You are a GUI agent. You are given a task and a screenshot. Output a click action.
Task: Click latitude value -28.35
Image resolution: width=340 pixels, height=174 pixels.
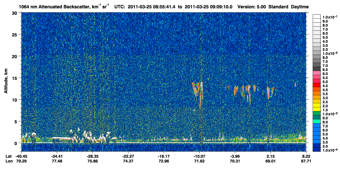point(92,157)
